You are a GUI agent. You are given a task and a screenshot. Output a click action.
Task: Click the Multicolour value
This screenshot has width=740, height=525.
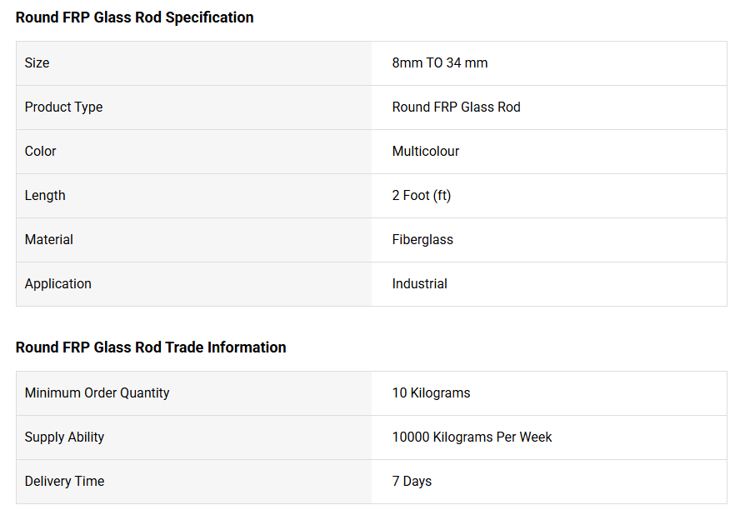pyautogui.click(x=426, y=152)
